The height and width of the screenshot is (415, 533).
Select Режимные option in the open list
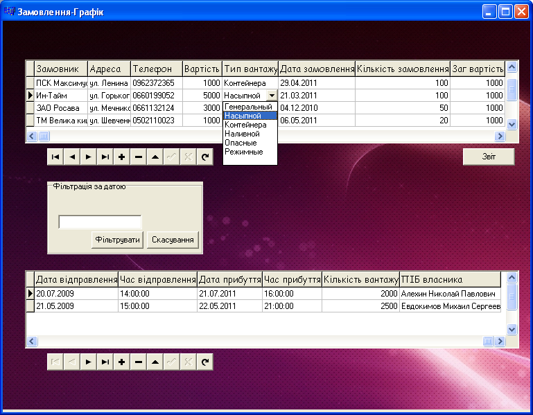click(243, 152)
